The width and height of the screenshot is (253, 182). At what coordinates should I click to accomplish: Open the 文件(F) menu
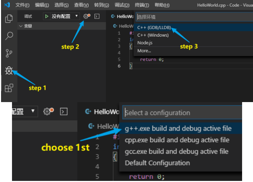click(23, 5)
